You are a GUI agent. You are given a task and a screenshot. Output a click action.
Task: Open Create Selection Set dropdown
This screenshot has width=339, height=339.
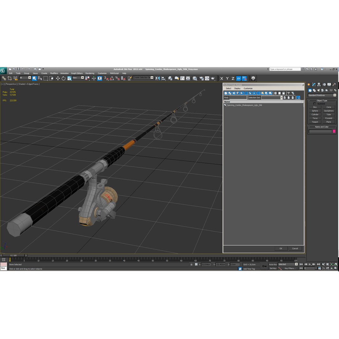tap(152, 78)
